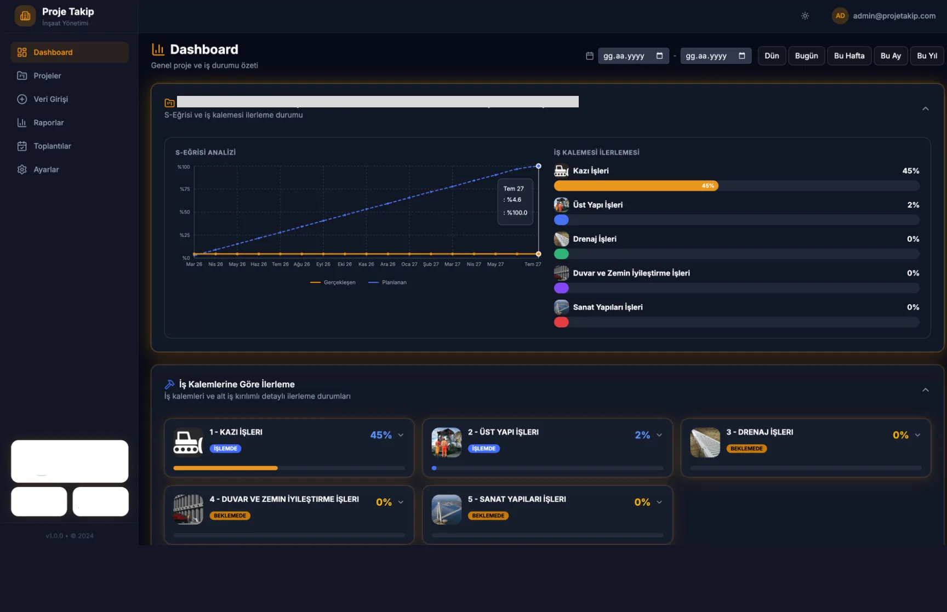Collapse the İş Kalemlerine Göre İlerleme section
947x612 pixels.
(925, 390)
